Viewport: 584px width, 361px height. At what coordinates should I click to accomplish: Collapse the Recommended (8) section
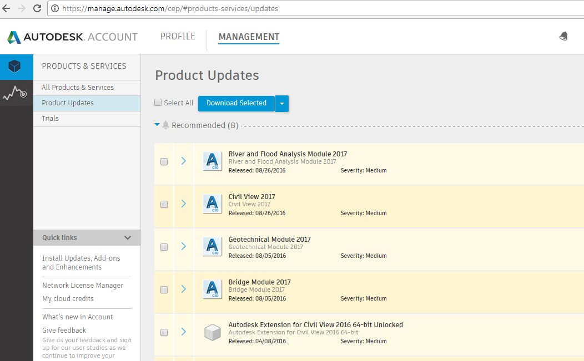pos(157,125)
